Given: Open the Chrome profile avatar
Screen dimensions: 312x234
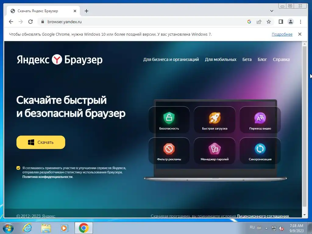Looking at the screenshot, I should pos(291,22).
